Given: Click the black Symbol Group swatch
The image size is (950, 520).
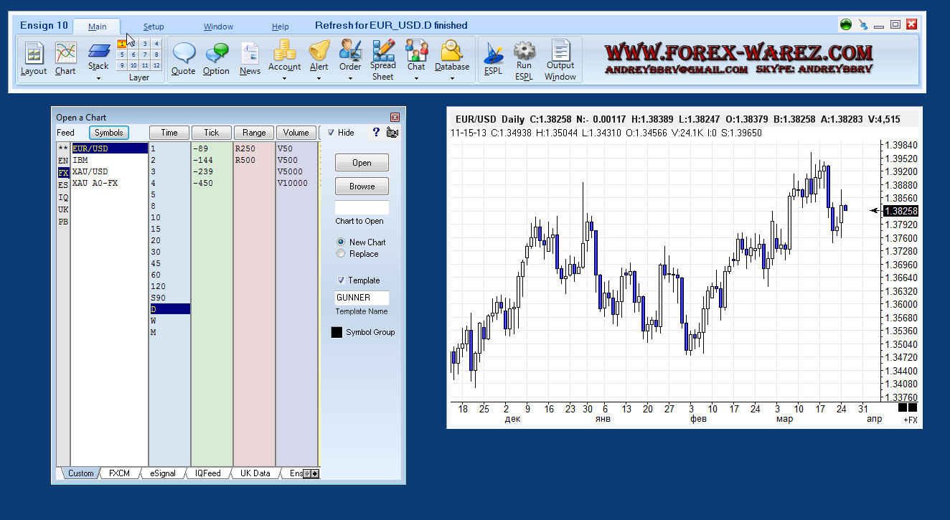Looking at the screenshot, I should [337, 333].
